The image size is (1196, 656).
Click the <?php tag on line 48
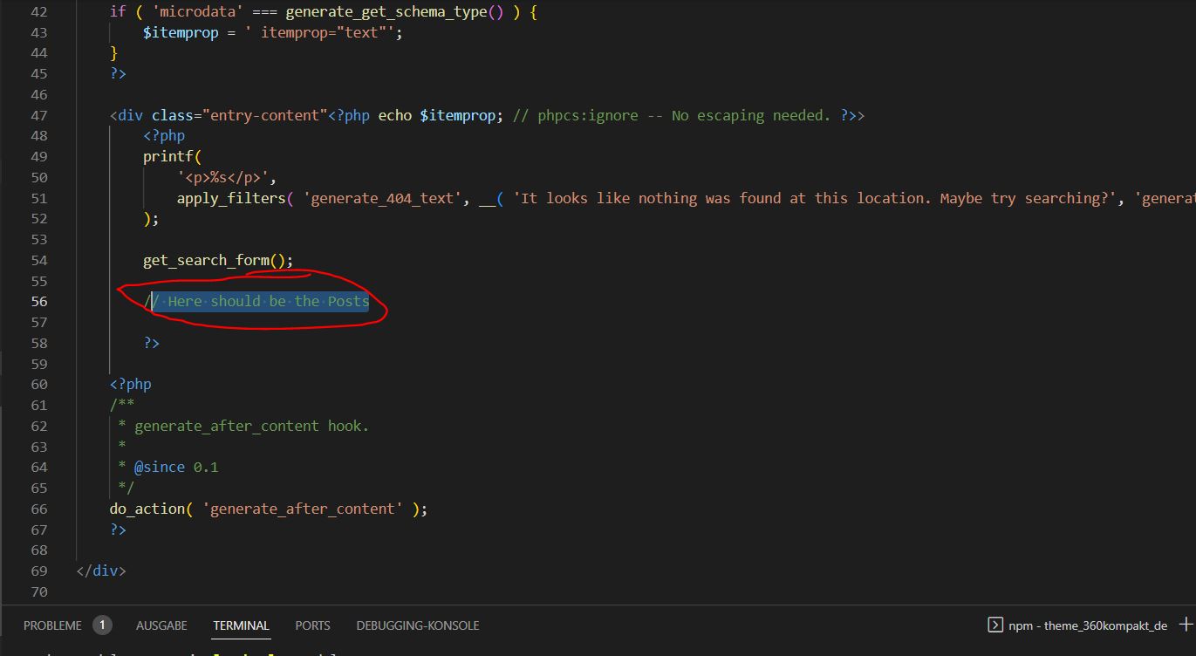tap(164, 136)
